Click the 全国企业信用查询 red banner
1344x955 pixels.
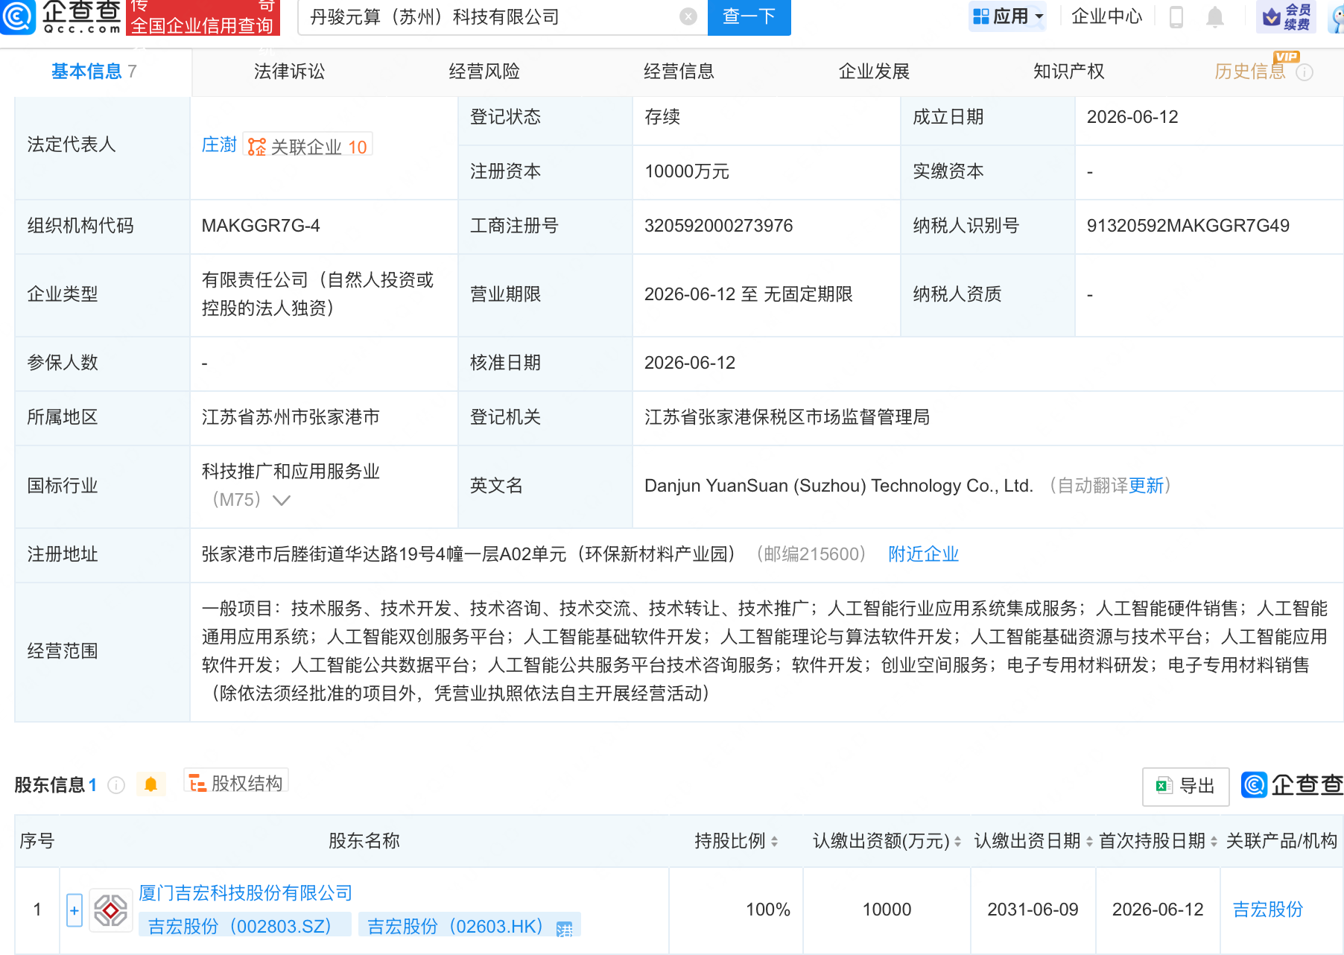[x=203, y=18]
